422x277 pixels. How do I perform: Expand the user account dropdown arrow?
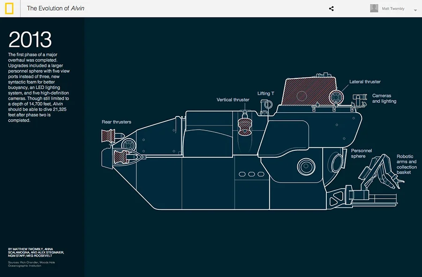coord(415,10)
